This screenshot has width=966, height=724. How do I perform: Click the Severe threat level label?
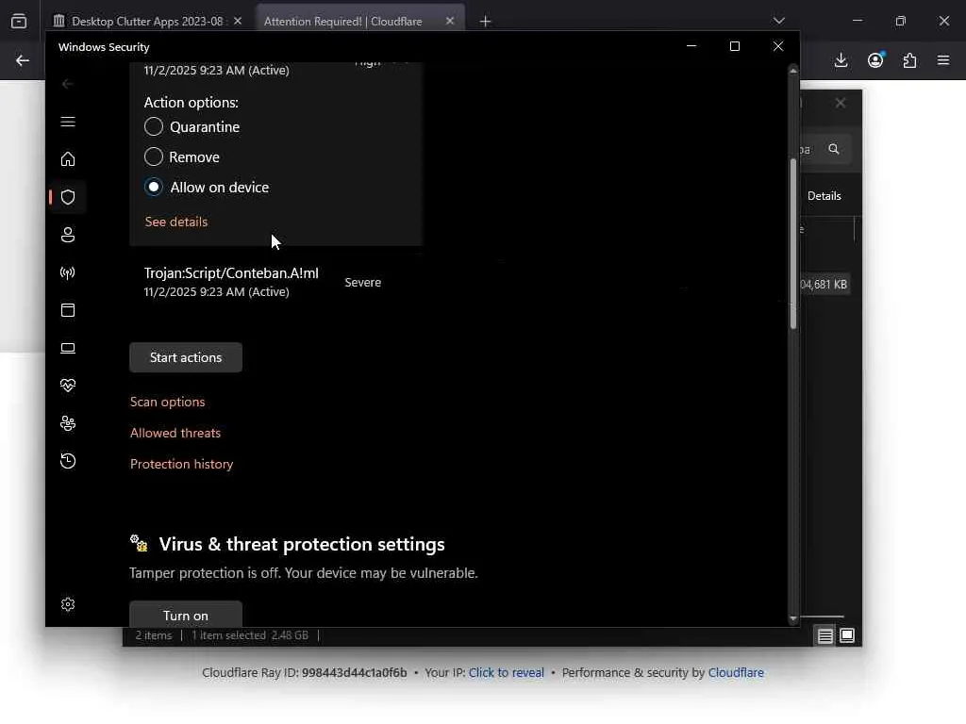pyautogui.click(x=363, y=283)
